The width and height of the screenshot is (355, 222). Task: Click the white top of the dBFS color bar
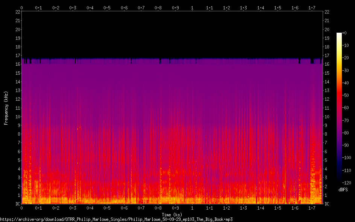[339, 35]
